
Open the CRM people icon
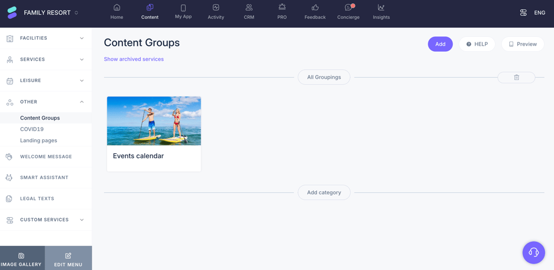[249, 7]
